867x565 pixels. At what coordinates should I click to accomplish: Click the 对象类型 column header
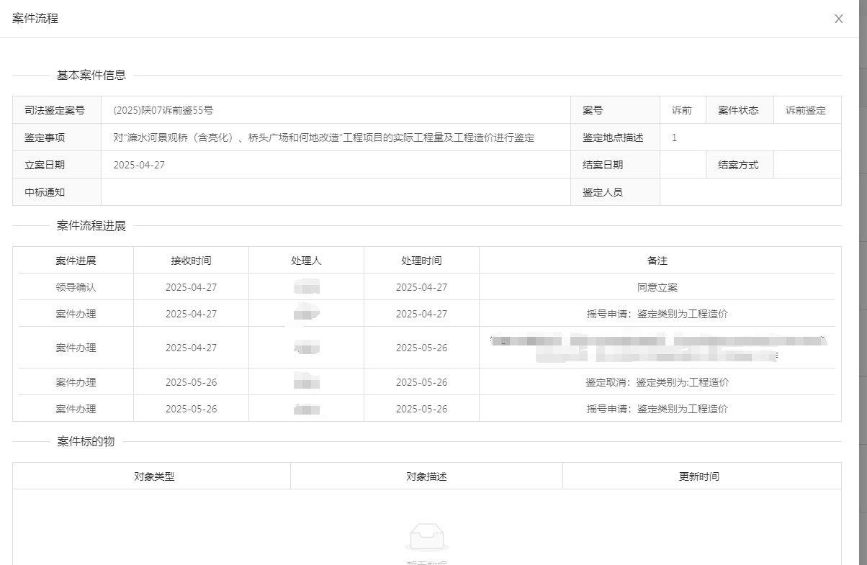(154, 476)
